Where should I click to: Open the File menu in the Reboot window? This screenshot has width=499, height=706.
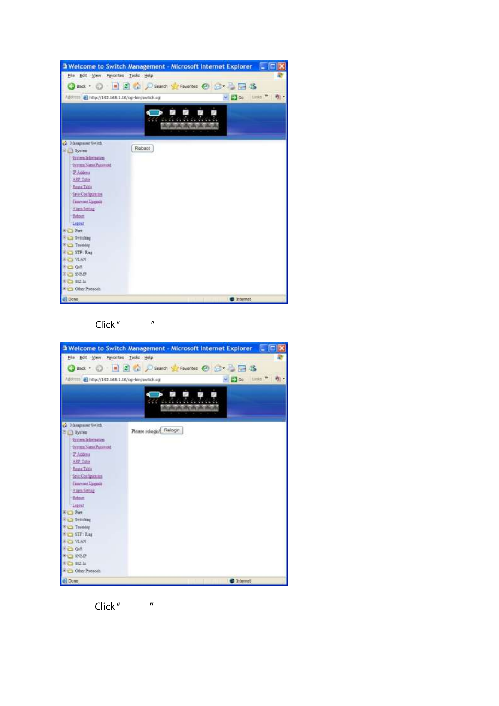click(x=71, y=75)
